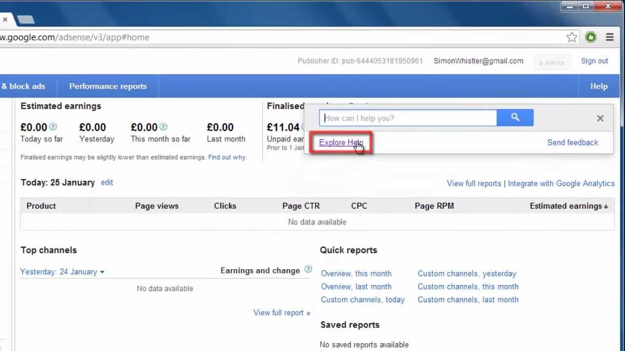Click the Yesterday £0.00 earnings value
This screenshot has height=351, width=625.
coord(92,127)
